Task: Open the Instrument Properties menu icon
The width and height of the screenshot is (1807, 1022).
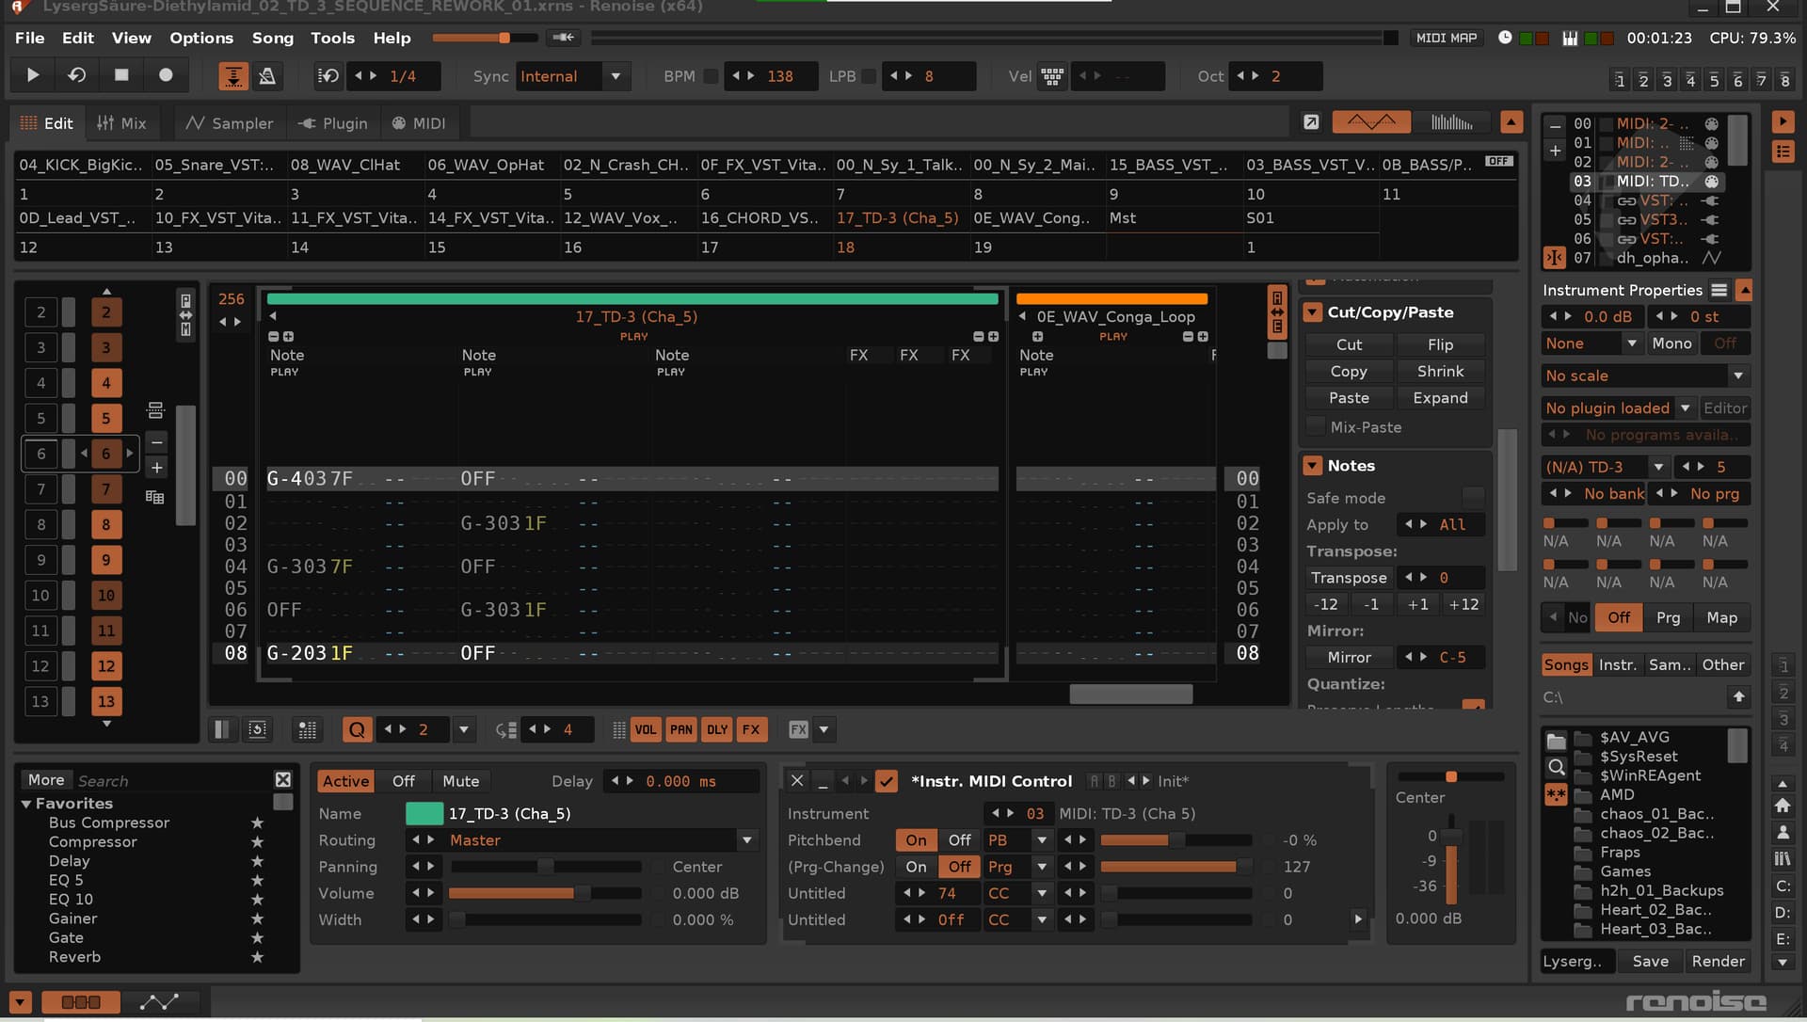Action: click(x=1719, y=290)
